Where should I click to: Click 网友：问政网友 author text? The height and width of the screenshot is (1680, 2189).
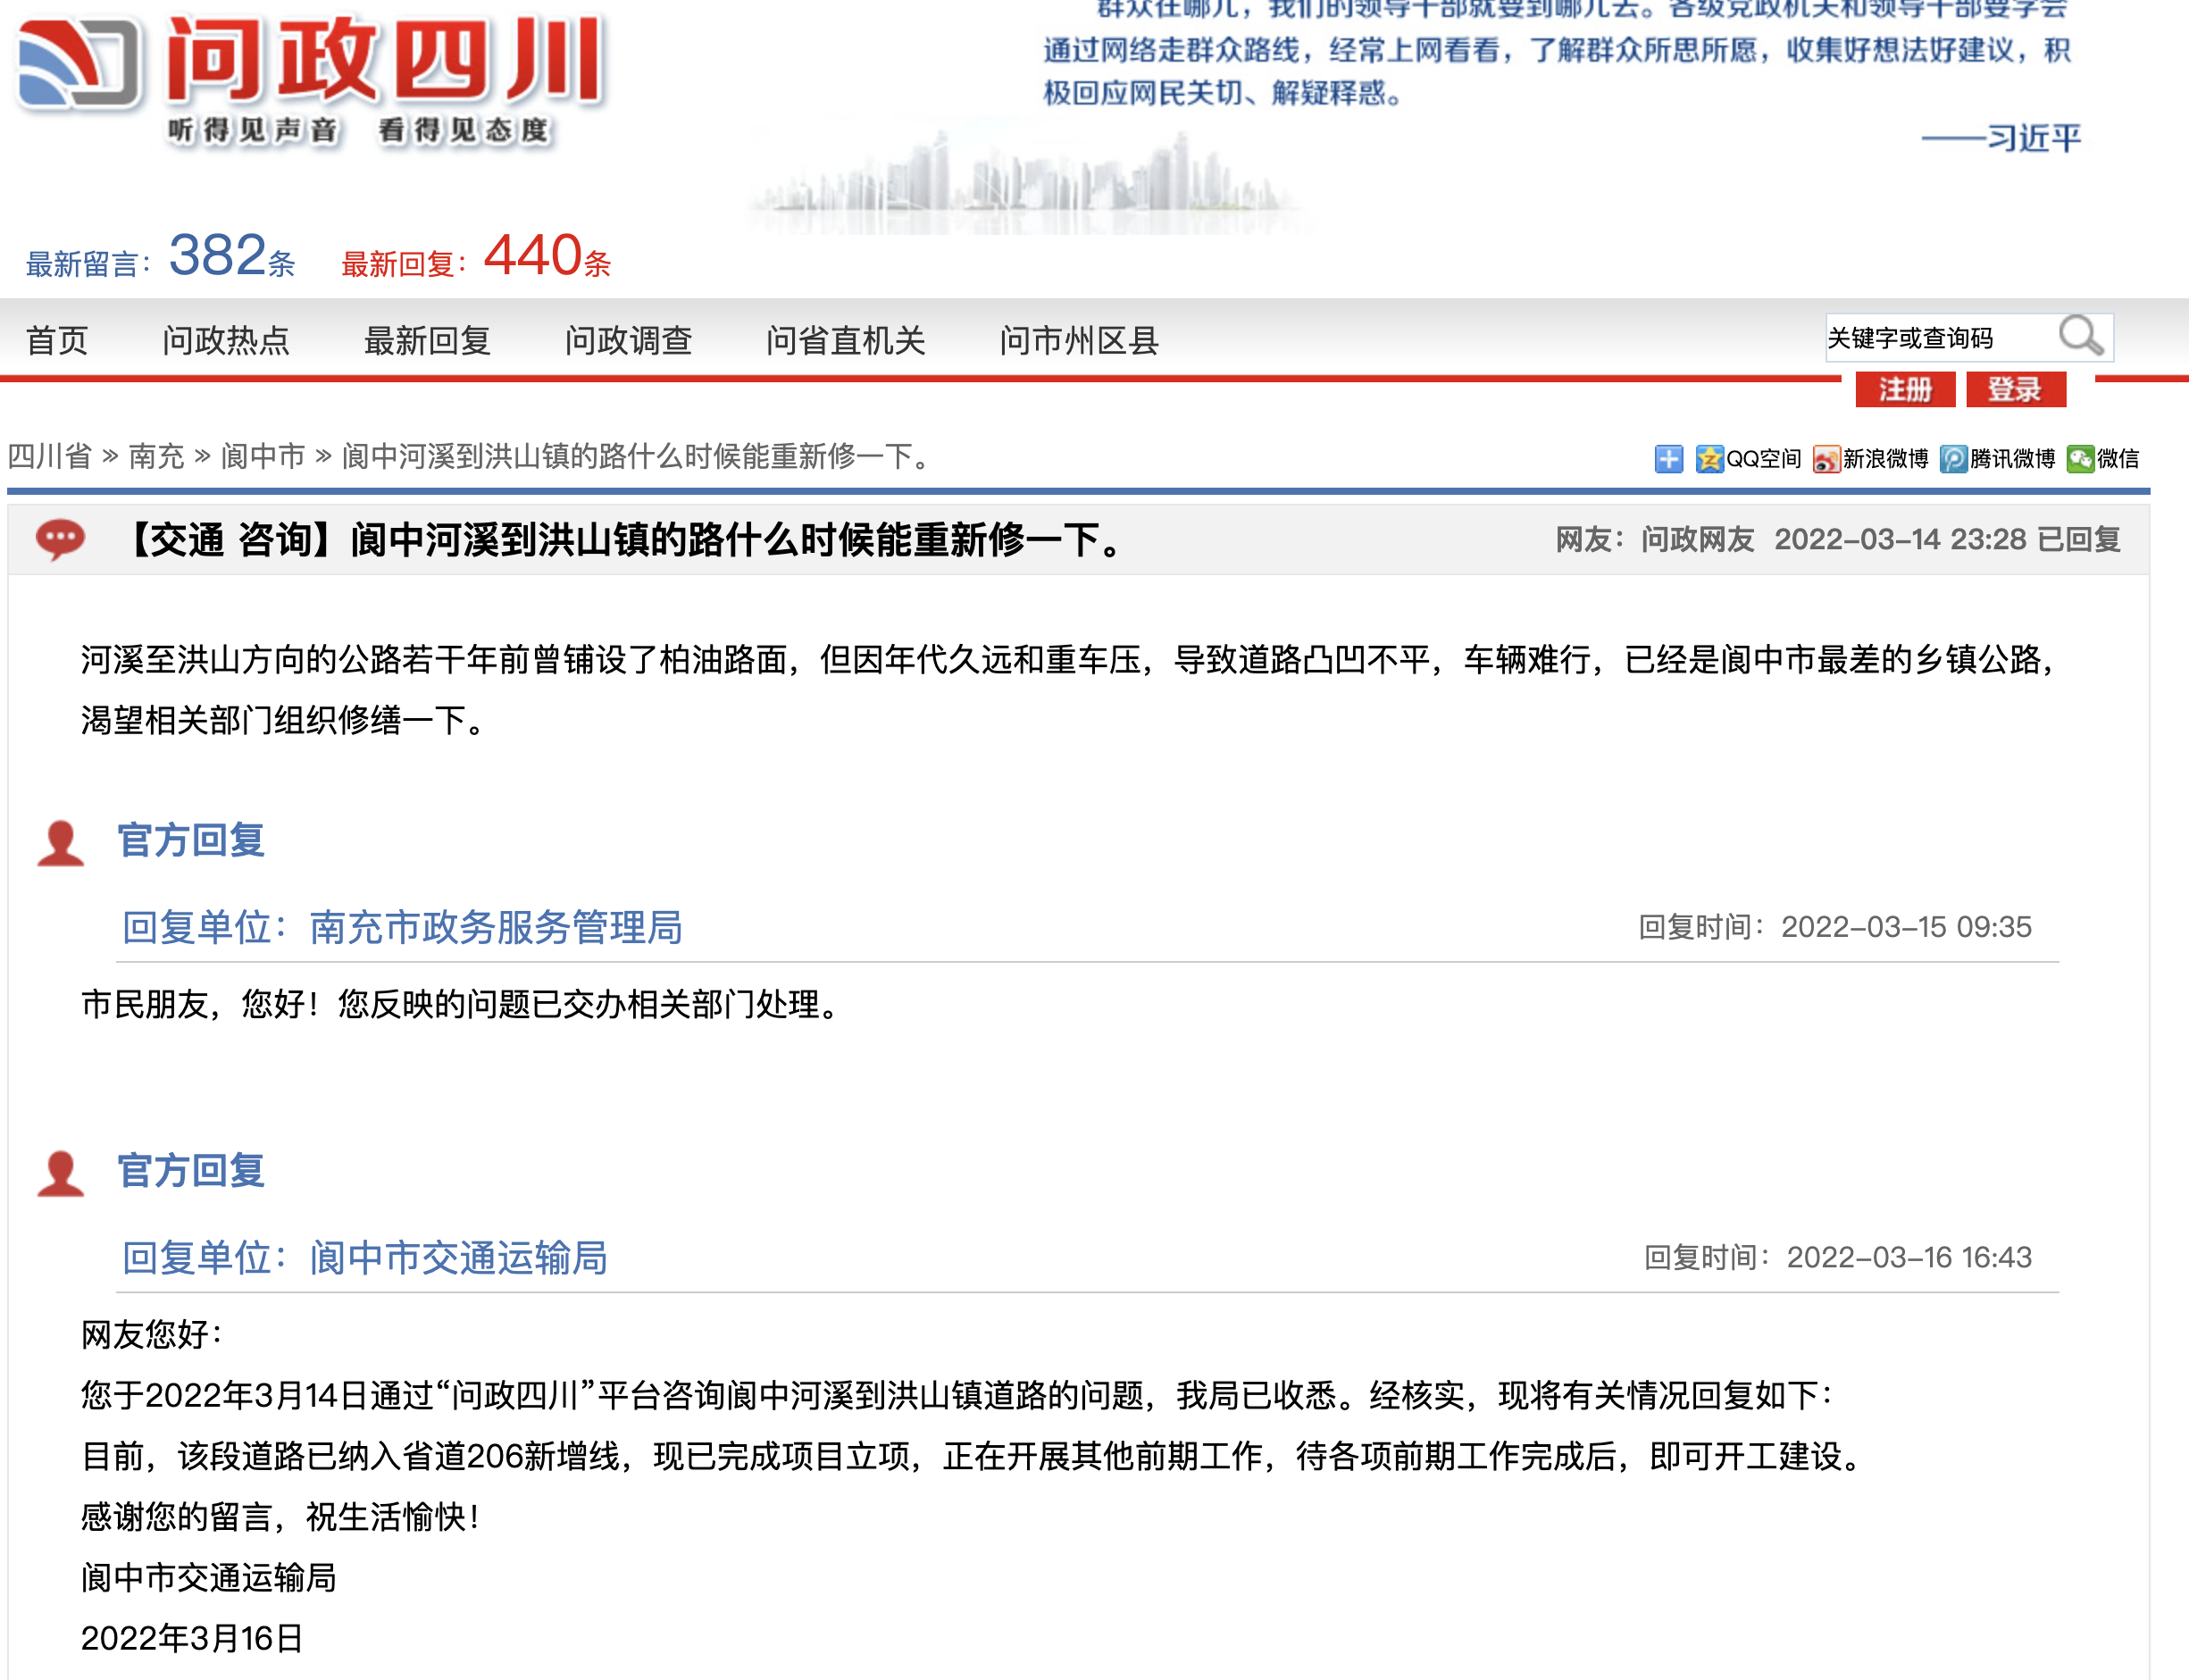coord(1654,540)
